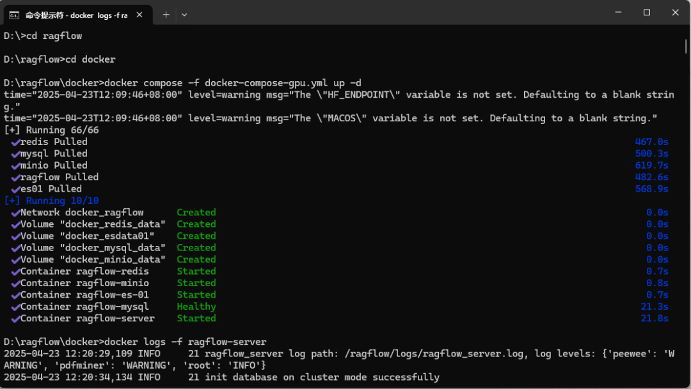691x389 pixels.
Task: Close the docker logs terminal tab
Action: (139, 15)
